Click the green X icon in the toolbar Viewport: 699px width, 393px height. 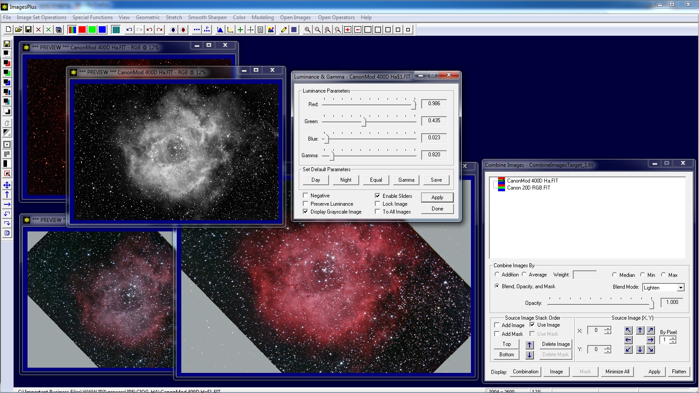point(48,30)
